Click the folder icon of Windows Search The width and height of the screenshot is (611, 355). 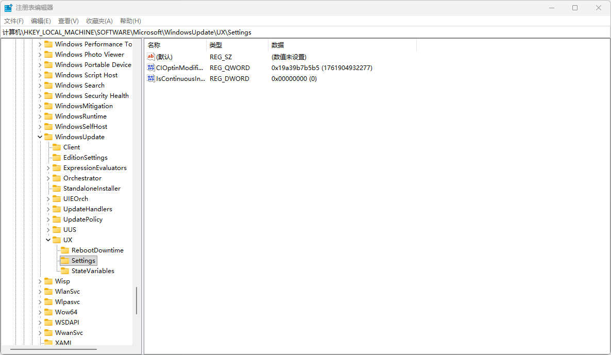click(x=48, y=86)
